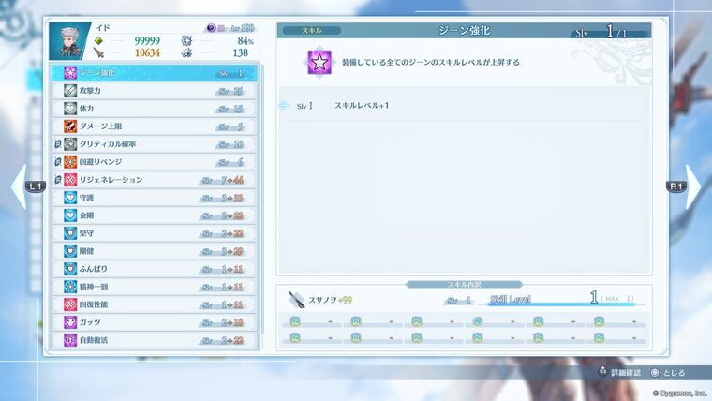Image resolution: width=712 pixels, height=401 pixels.
Task: Click the 精神一到 skill icon
Action: pos(70,287)
